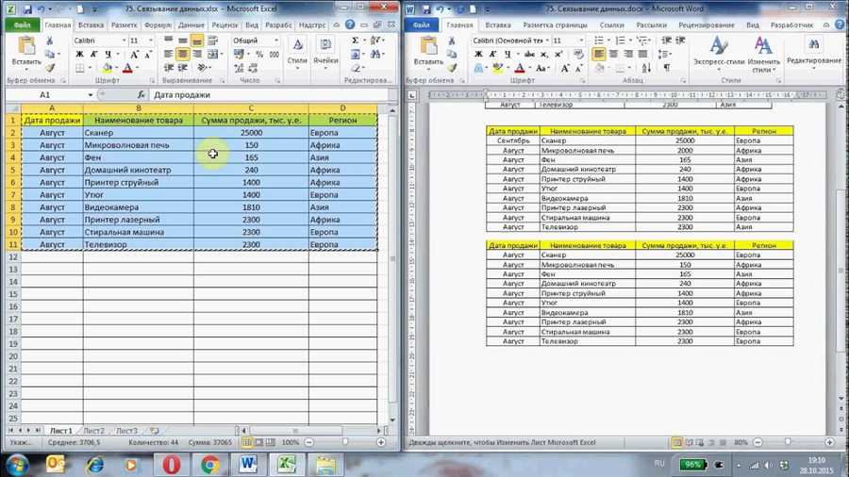
Task: Click Word zoom out minus button
Action: pos(757,442)
